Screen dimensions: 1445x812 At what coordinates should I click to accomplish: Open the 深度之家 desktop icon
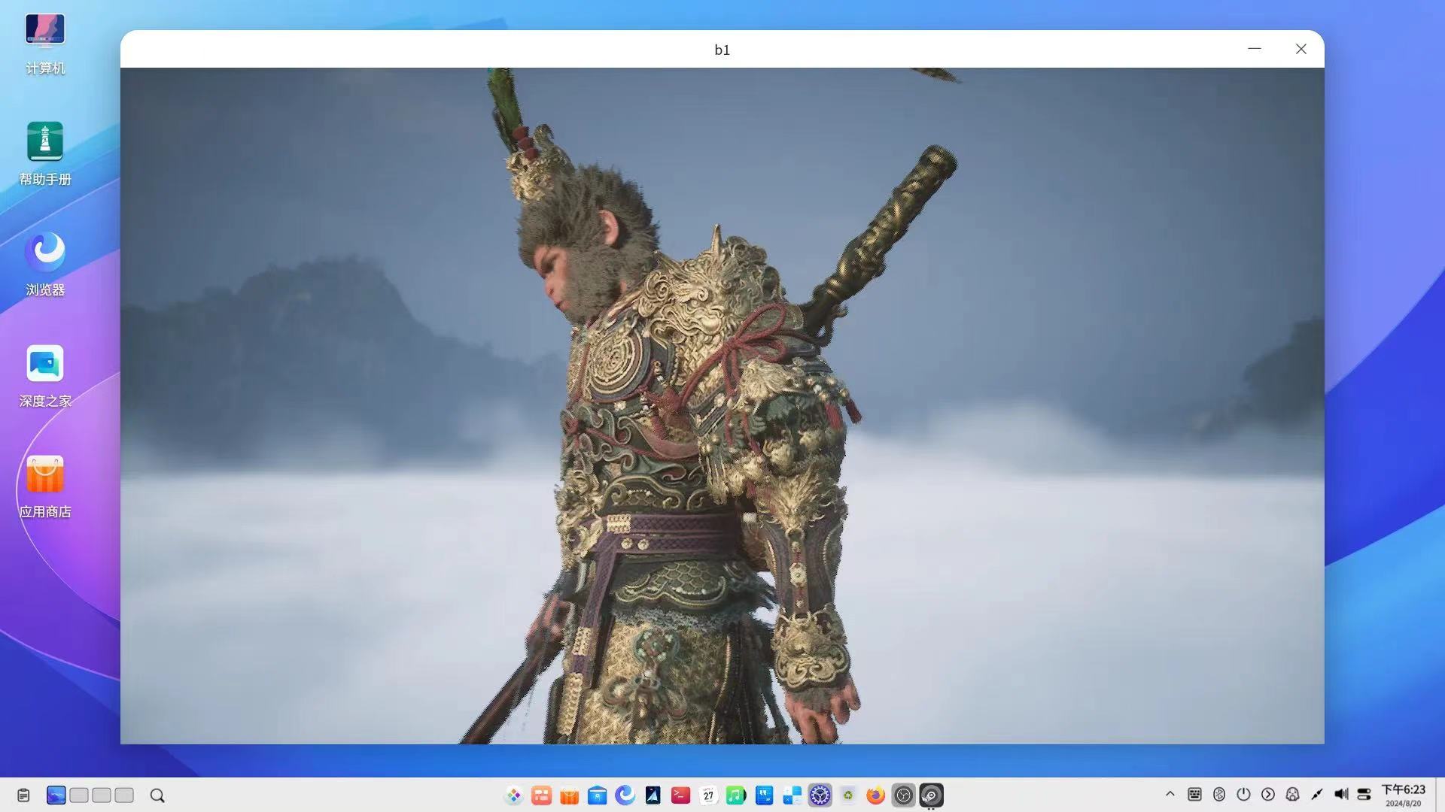coord(45,376)
